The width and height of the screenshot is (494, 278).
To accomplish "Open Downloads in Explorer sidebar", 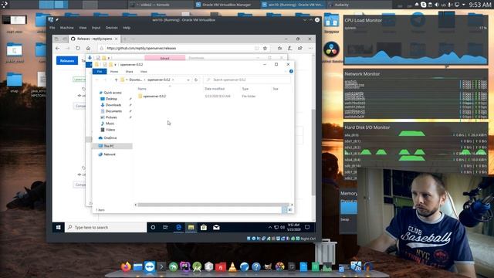I will (111, 105).
